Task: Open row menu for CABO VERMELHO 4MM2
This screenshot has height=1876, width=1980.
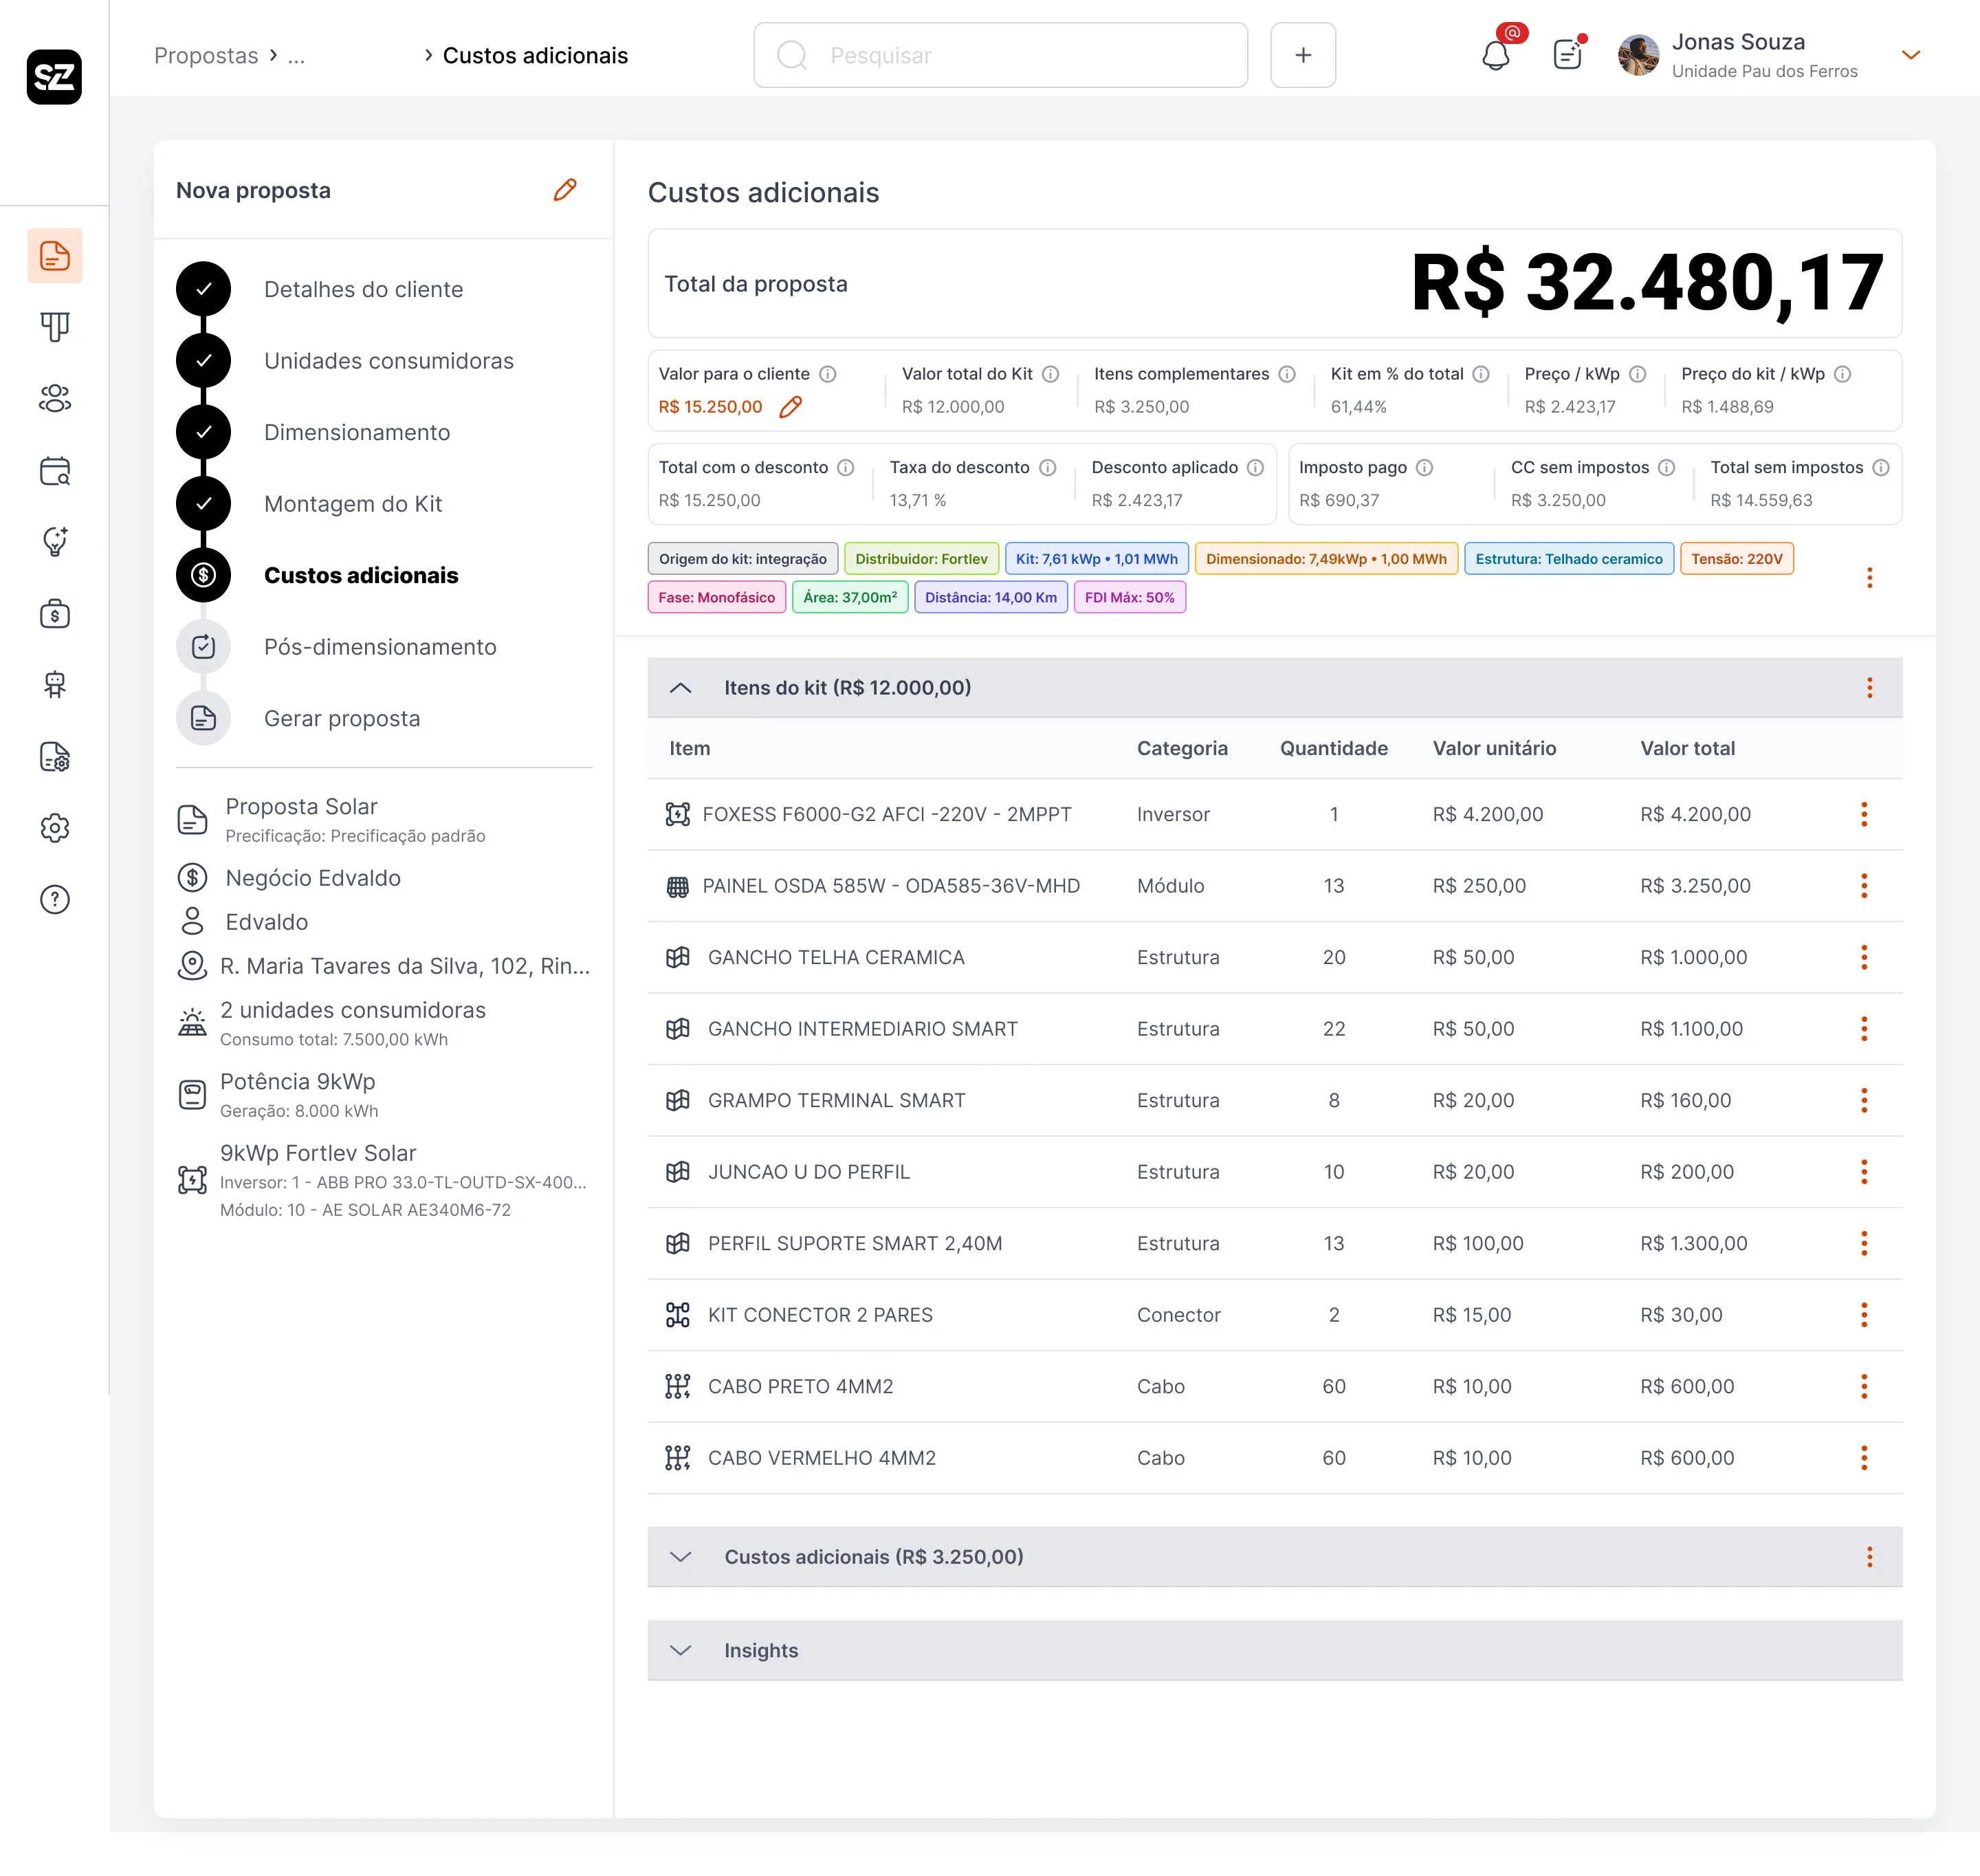Action: click(1863, 1457)
